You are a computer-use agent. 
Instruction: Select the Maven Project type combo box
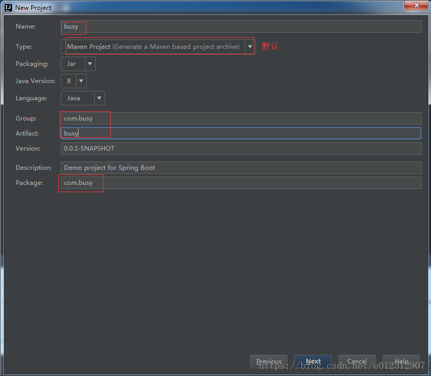click(x=158, y=47)
